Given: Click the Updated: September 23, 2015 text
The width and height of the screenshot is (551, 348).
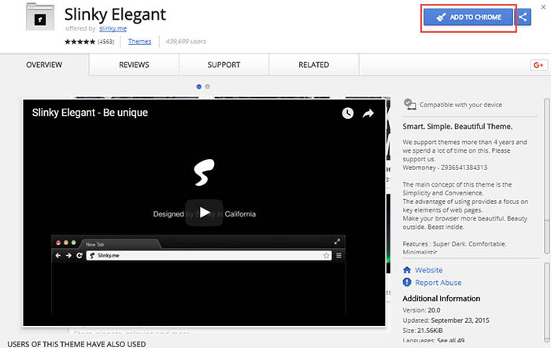Looking at the screenshot, I should tap(446, 320).
